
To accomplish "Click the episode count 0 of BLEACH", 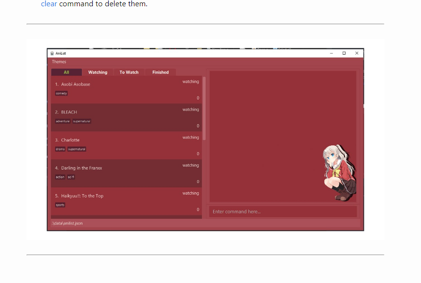I will [x=198, y=126].
